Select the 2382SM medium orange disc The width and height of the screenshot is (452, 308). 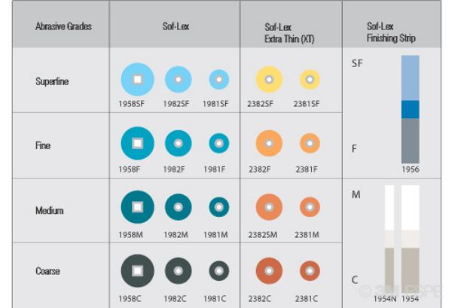point(269,207)
